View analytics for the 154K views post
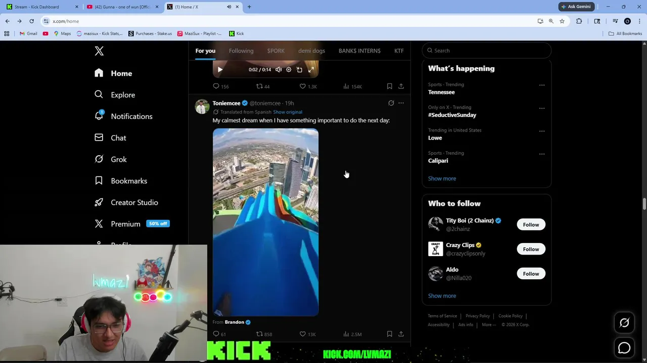The image size is (647, 363). (352, 86)
